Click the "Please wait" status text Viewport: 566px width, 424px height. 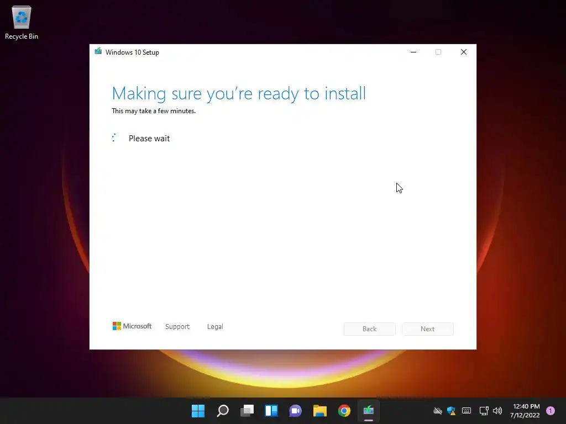pyautogui.click(x=149, y=139)
